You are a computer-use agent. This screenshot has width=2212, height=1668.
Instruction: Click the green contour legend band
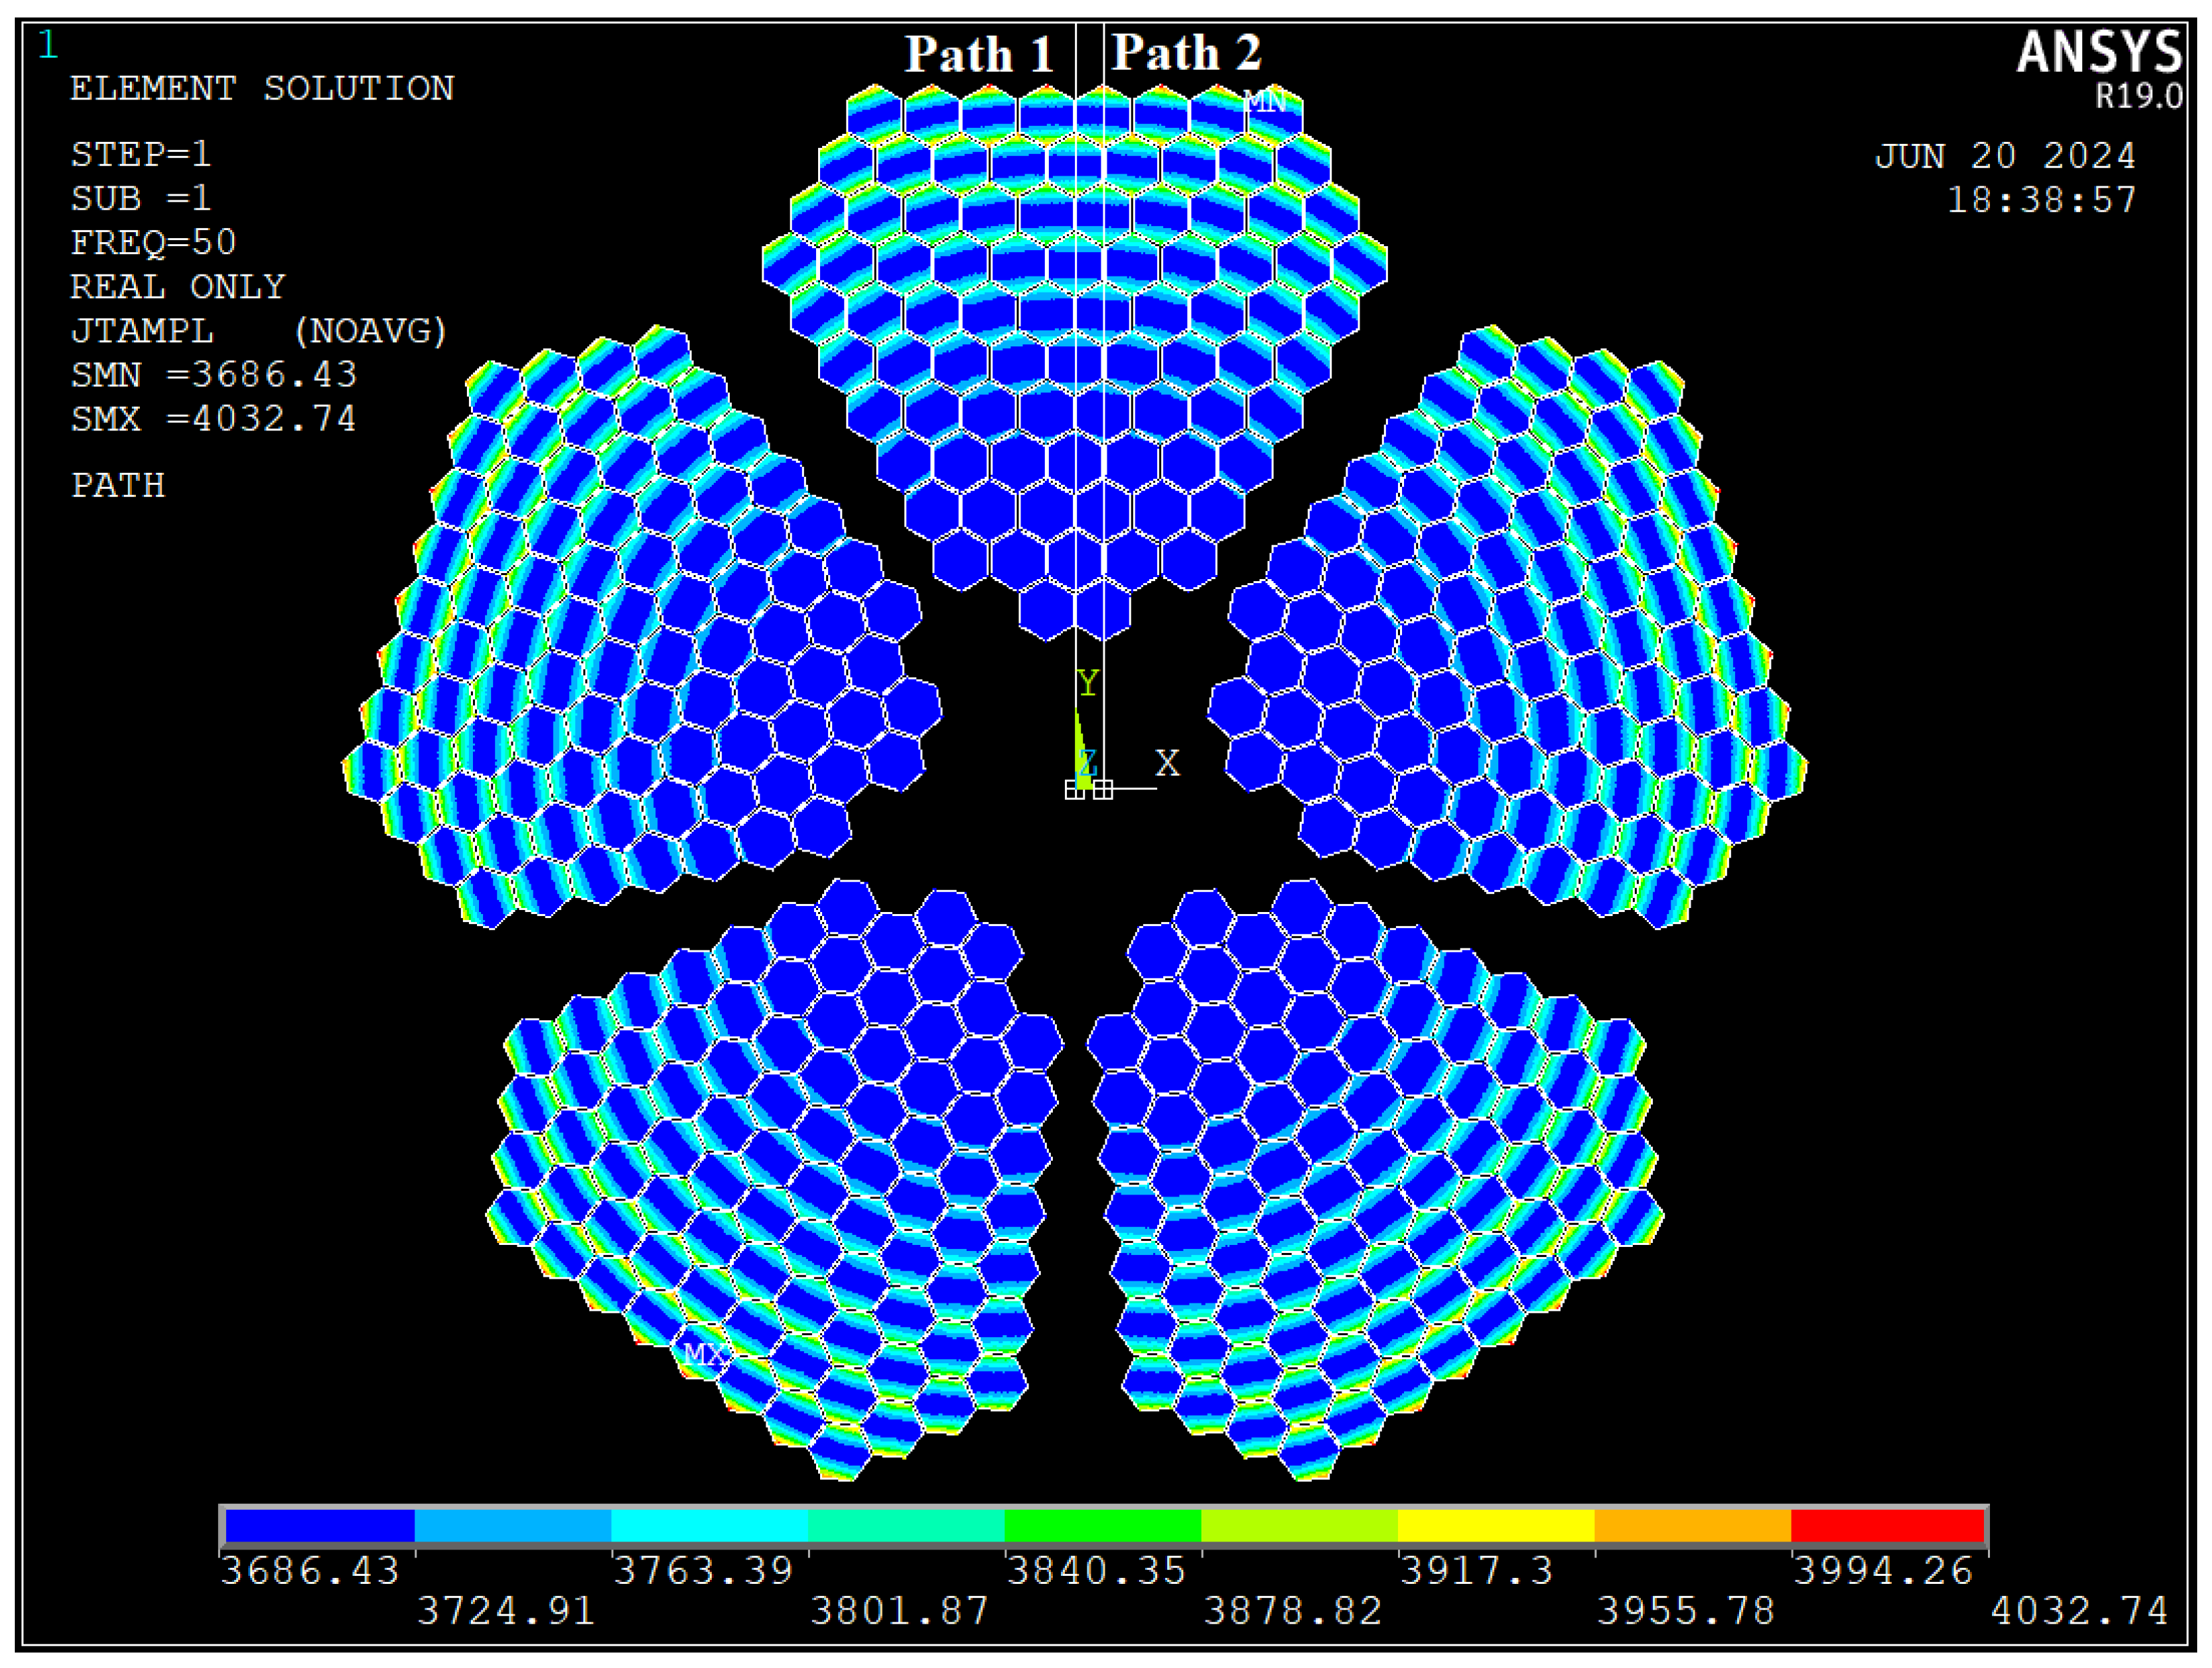pos(1102,1526)
